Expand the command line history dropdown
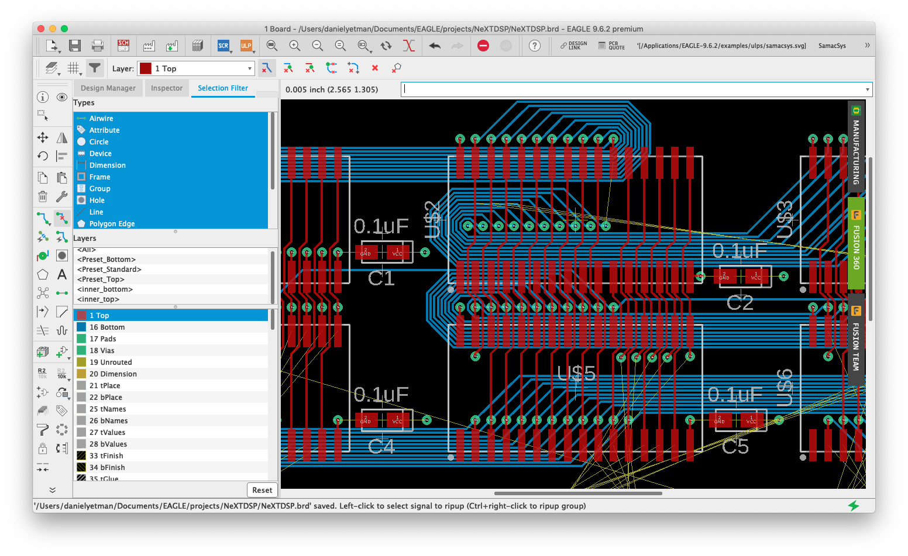Viewport: 908px width, 556px height. click(x=867, y=89)
